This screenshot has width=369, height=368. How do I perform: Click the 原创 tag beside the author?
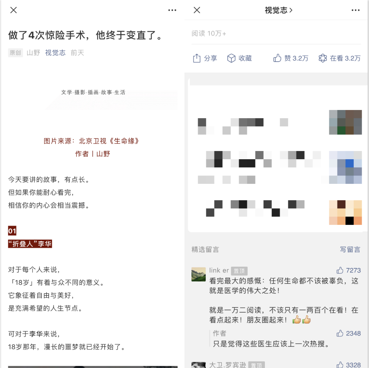click(15, 53)
